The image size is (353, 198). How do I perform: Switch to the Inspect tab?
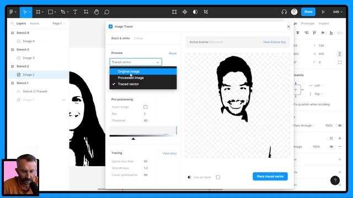tap(324, 23)
